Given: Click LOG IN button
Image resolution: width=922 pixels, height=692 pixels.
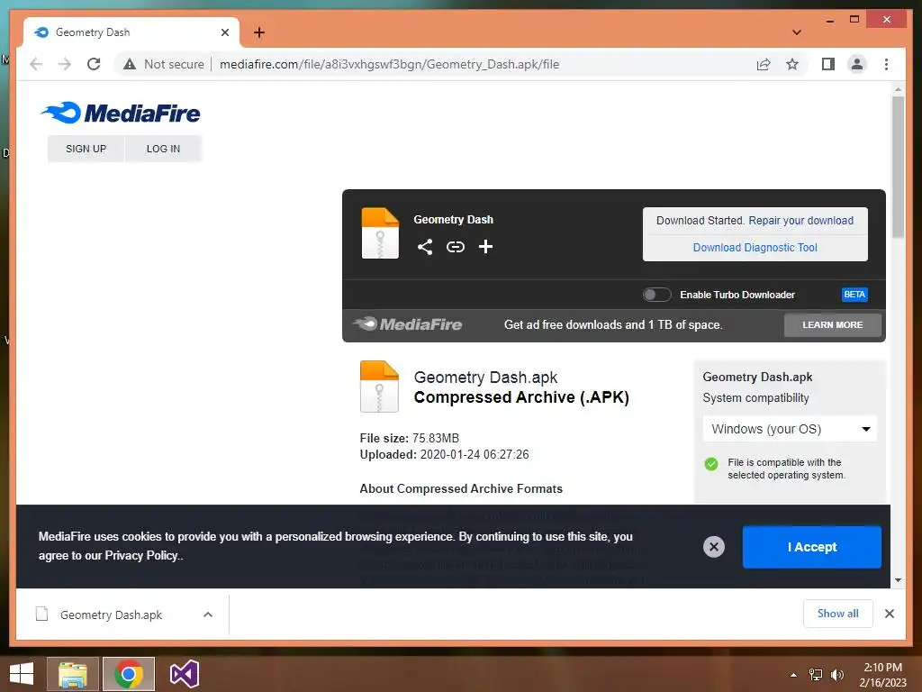Looking at the screenshot, I should (x=164, y=149).
